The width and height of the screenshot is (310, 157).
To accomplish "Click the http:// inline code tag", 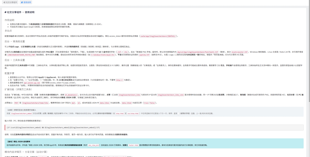I will [119, 80].
